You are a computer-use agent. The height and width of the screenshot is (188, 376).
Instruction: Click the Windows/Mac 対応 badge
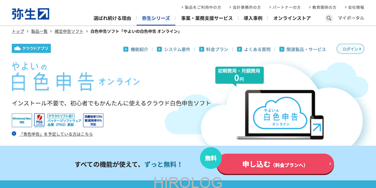point(22,120)
